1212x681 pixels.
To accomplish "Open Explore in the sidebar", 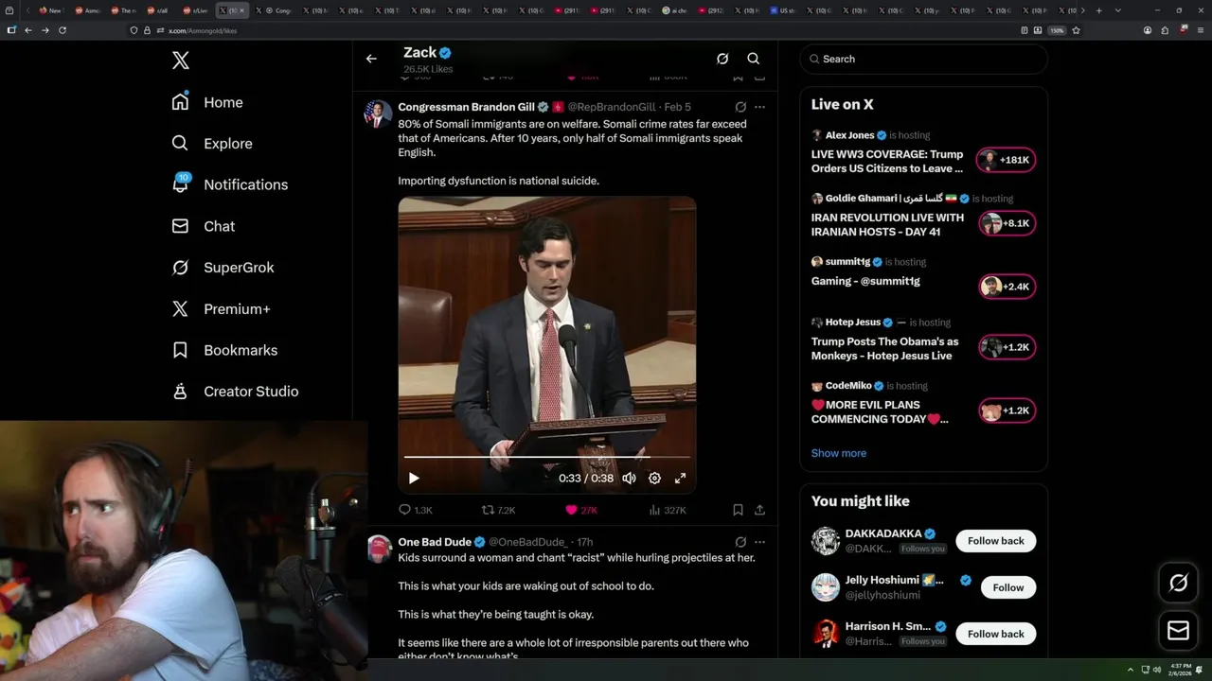I will click(212, 144).
